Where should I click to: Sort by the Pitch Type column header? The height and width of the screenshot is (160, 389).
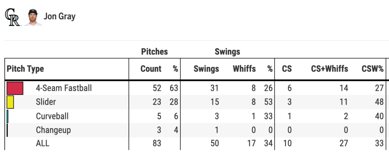[x=25, y=69]
